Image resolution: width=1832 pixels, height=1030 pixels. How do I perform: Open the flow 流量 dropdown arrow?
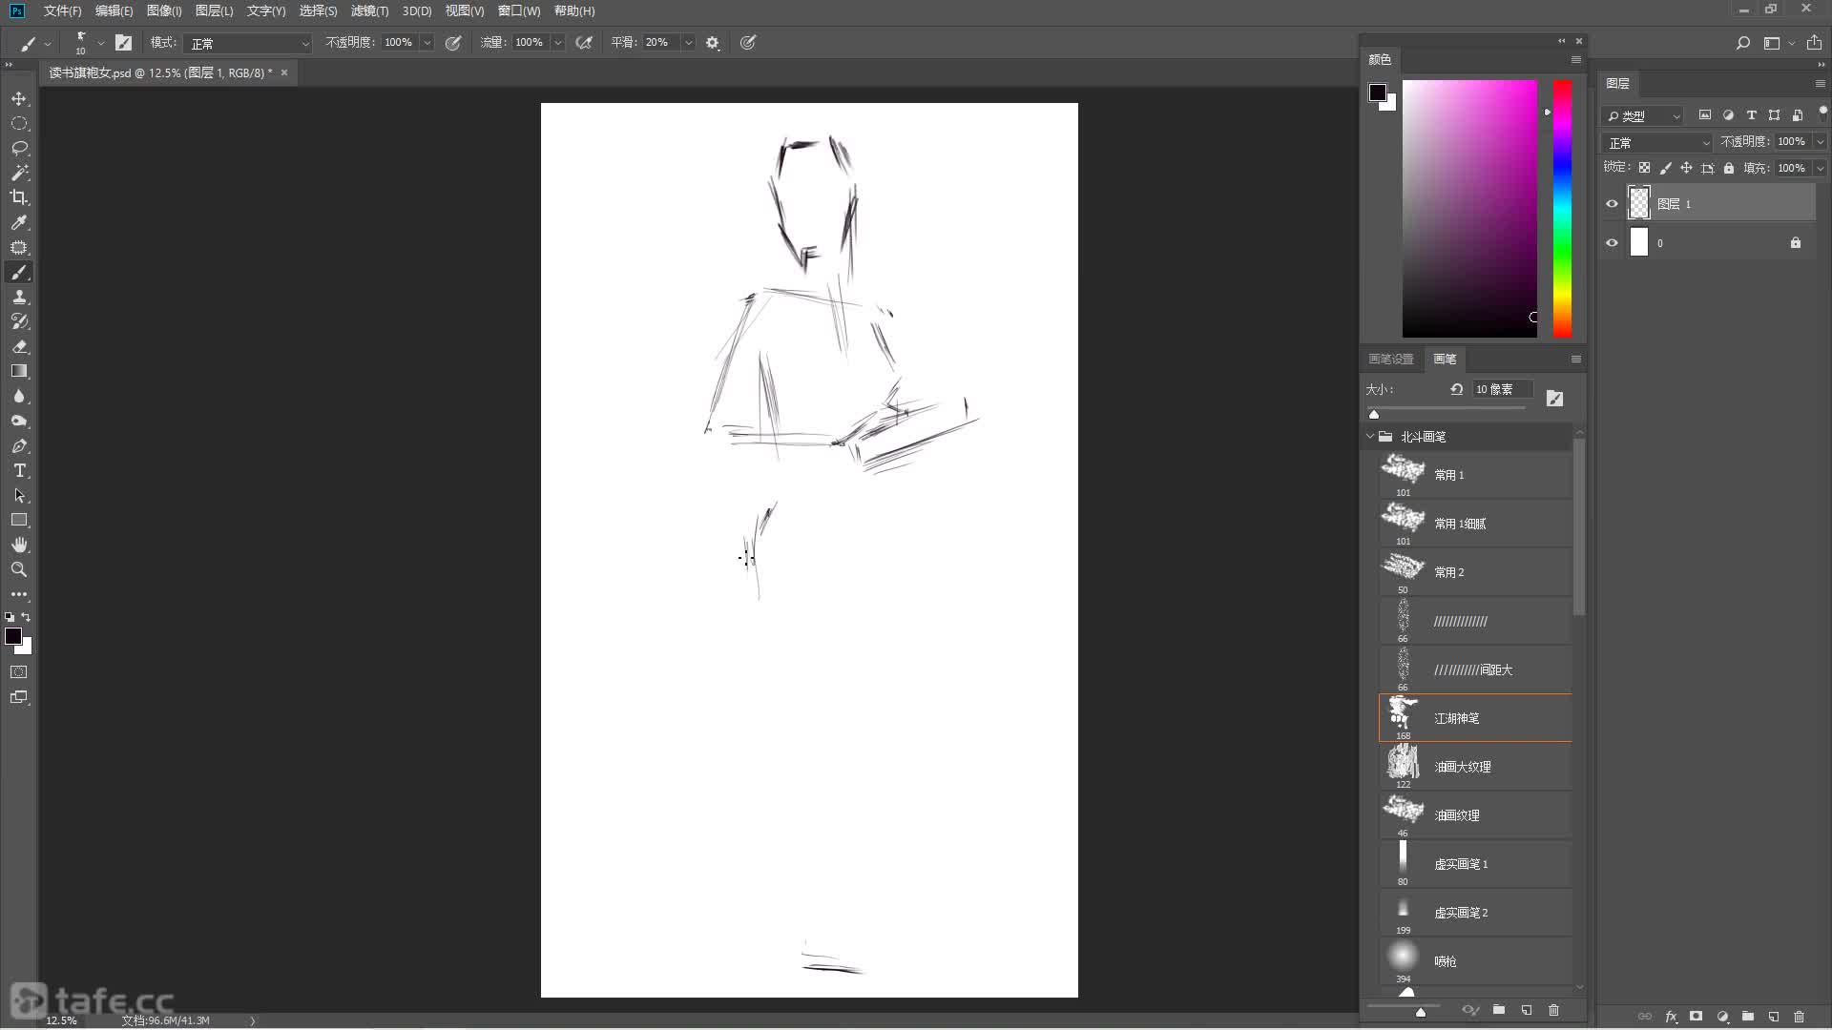558,43
